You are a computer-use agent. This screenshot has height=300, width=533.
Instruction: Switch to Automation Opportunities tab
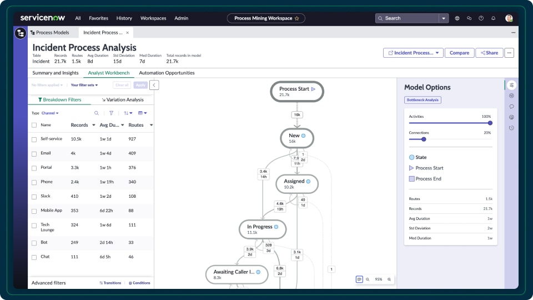coord(167,73)
